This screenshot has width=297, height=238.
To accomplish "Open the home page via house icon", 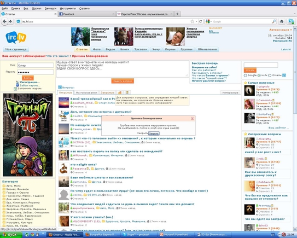I will point(282,21).
